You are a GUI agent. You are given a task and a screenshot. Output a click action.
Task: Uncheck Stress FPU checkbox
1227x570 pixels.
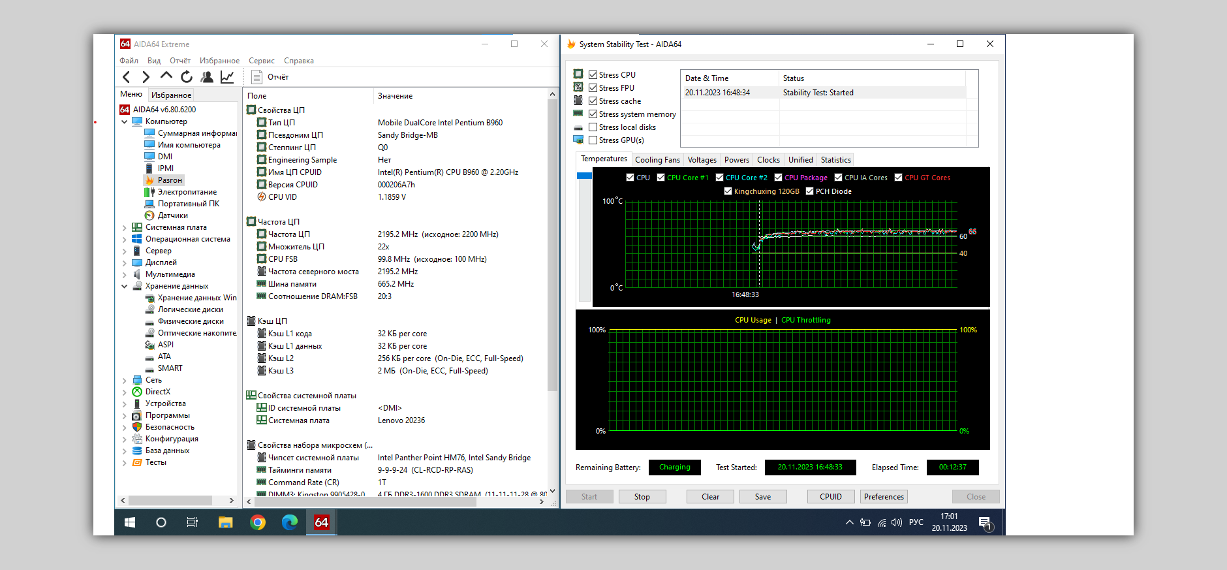pos(593,88)
